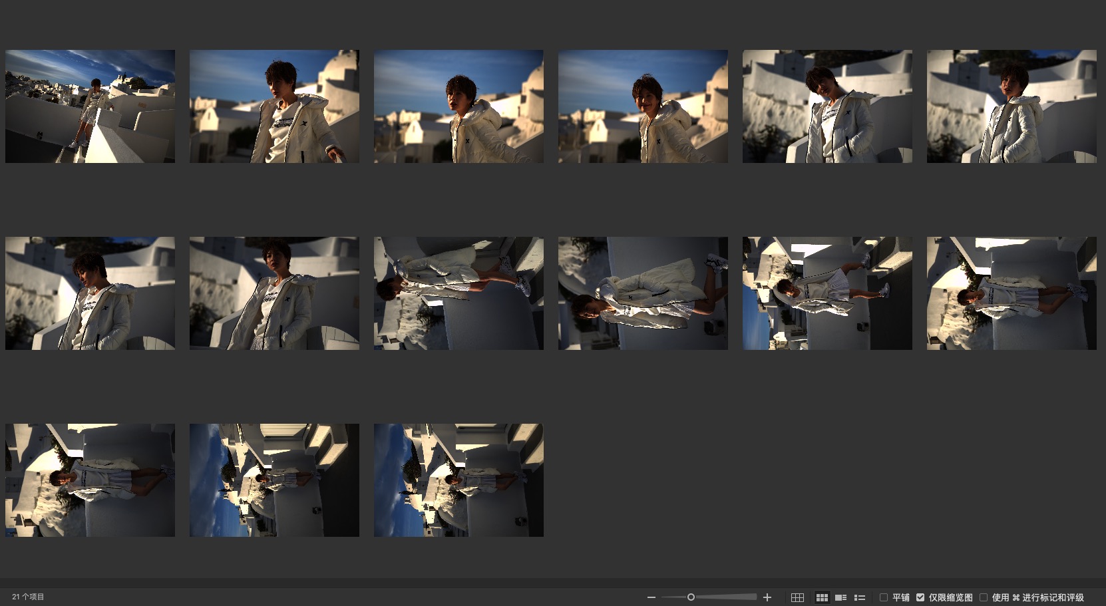This screenshot has height=606, width=1106.
Task: Click the minus icon to shrink thumbnails
Action: point(651,597)
